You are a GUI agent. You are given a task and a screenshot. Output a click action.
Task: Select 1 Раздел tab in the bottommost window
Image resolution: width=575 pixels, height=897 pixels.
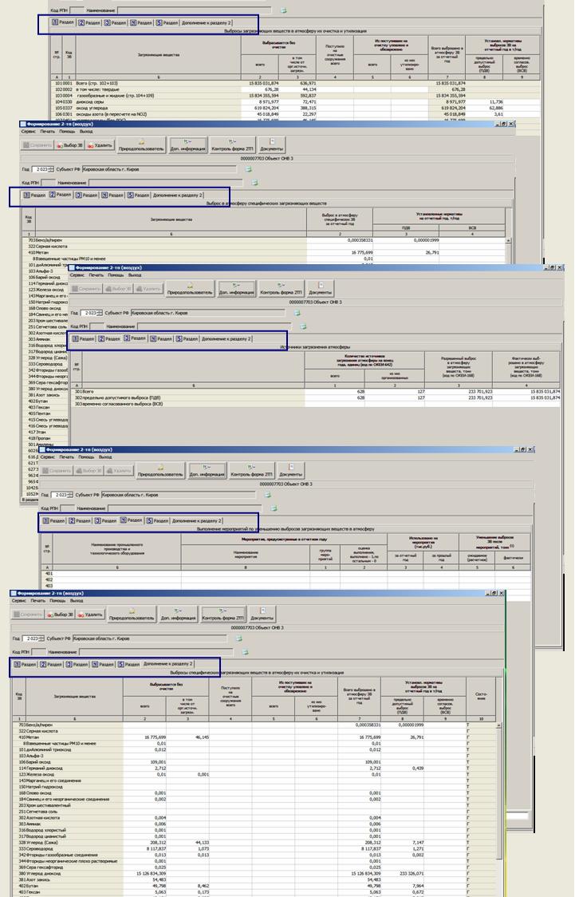[24, 664]
